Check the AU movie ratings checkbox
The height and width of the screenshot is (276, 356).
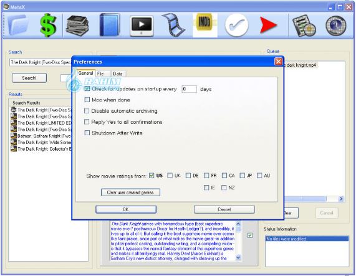pos(259,175)
